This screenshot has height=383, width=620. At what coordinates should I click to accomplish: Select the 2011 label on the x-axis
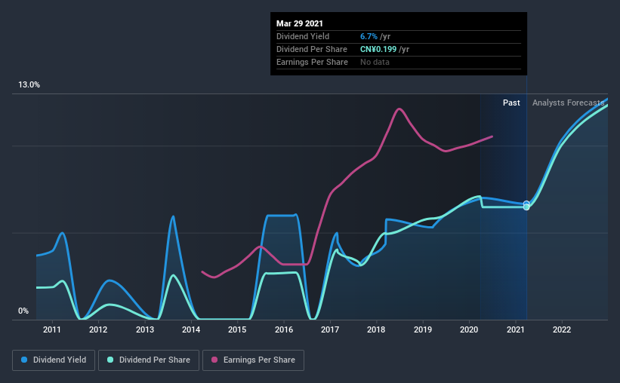pyautogui.click(x=52, y=329)
